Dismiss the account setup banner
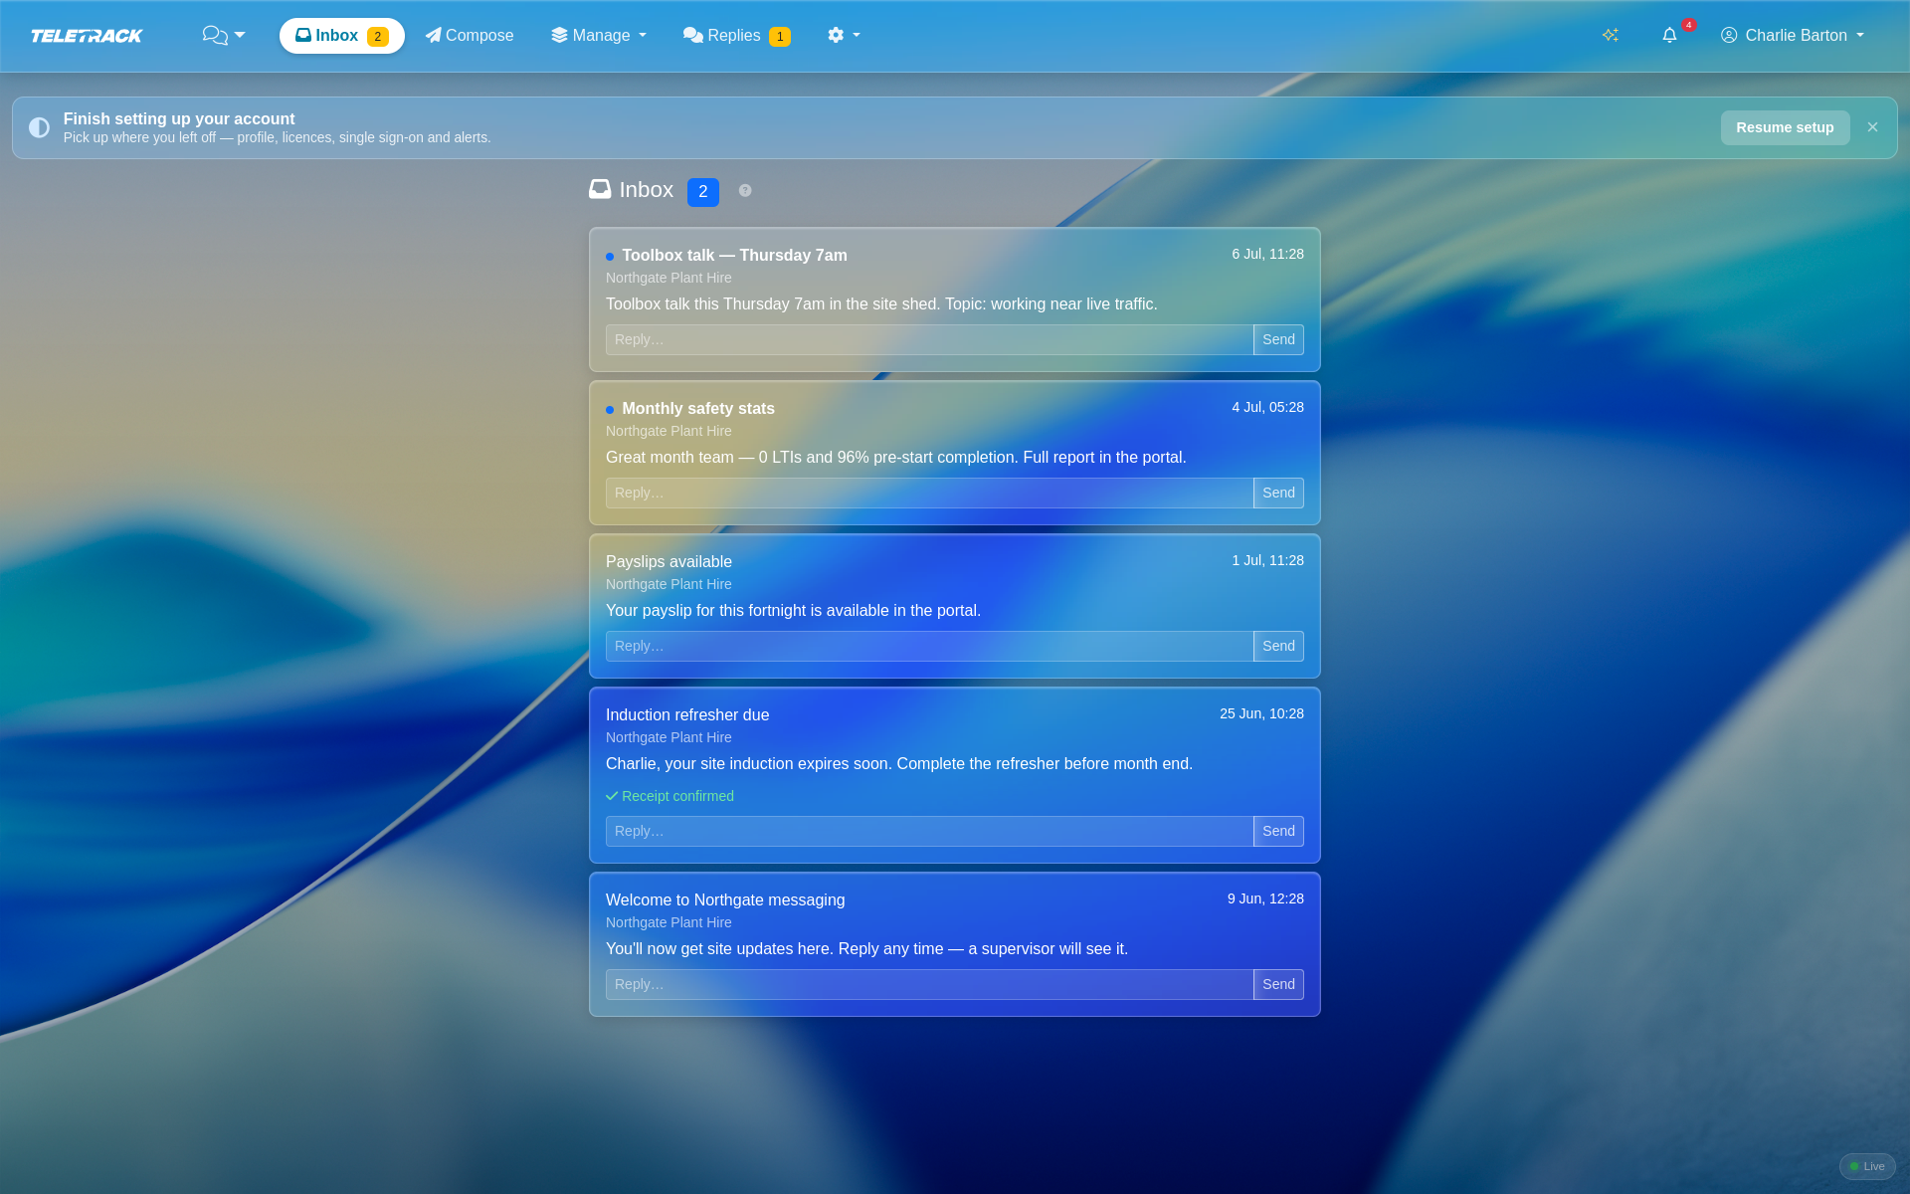 (x=1872, y=127)
